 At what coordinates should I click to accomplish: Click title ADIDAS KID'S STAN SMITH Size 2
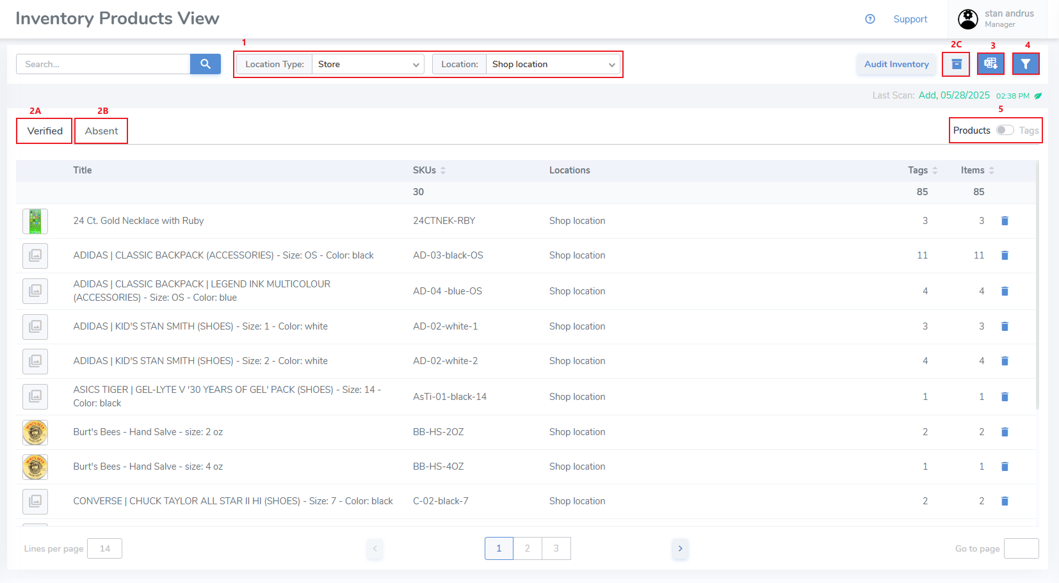pos(200,361)
